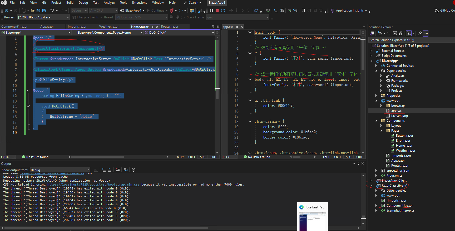Toggle pin on the app.css tab
This screenshot has width=455, height=231.
coord(237,27)
